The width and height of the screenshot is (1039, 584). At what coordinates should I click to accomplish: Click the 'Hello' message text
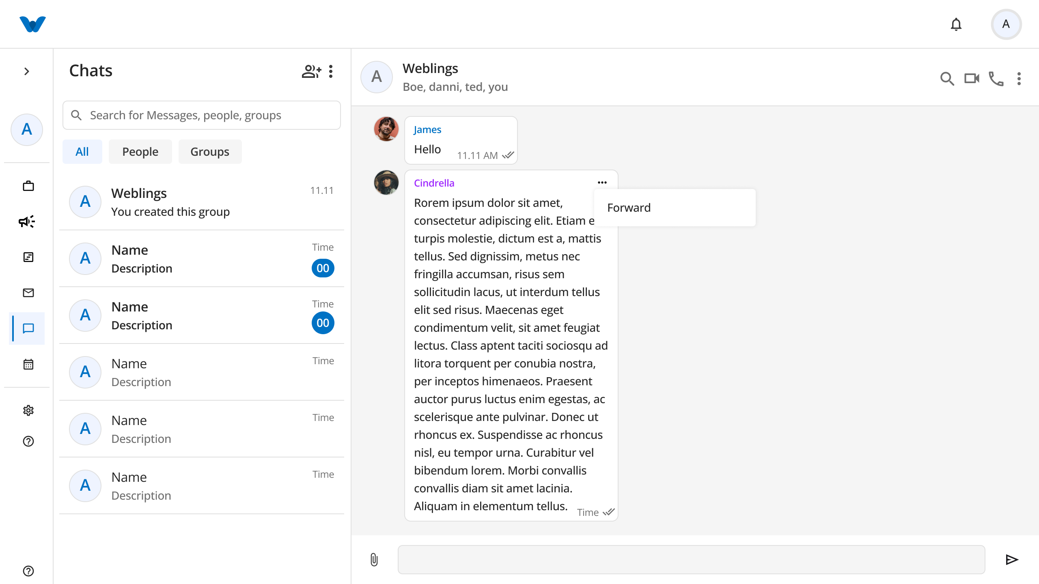pos(427,149)
